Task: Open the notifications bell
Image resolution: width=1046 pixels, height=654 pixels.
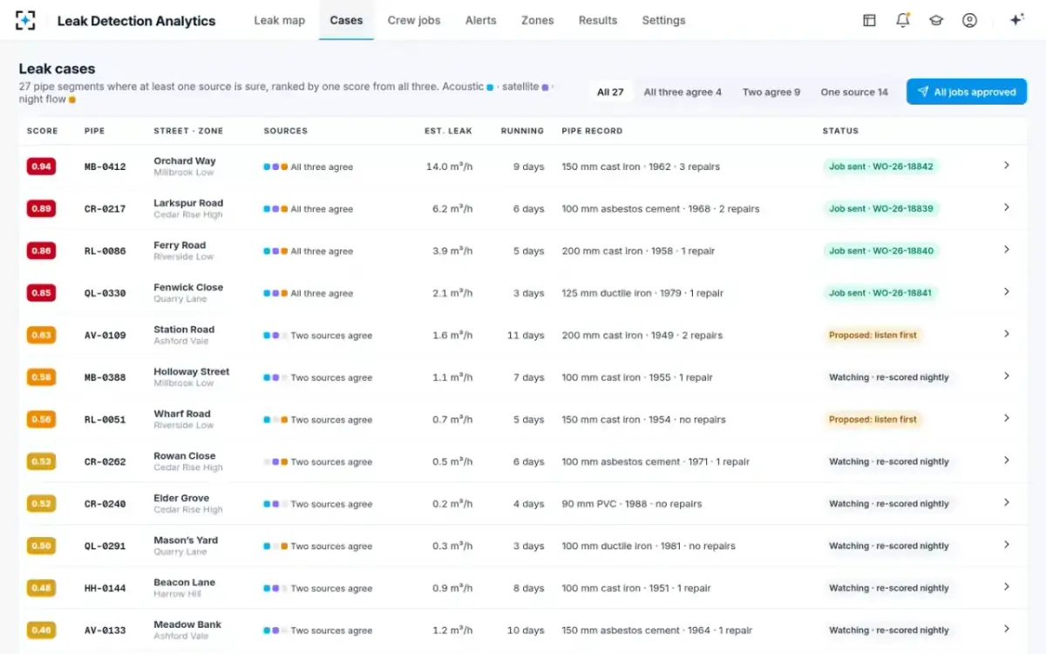Action: [x=903, y=20]
